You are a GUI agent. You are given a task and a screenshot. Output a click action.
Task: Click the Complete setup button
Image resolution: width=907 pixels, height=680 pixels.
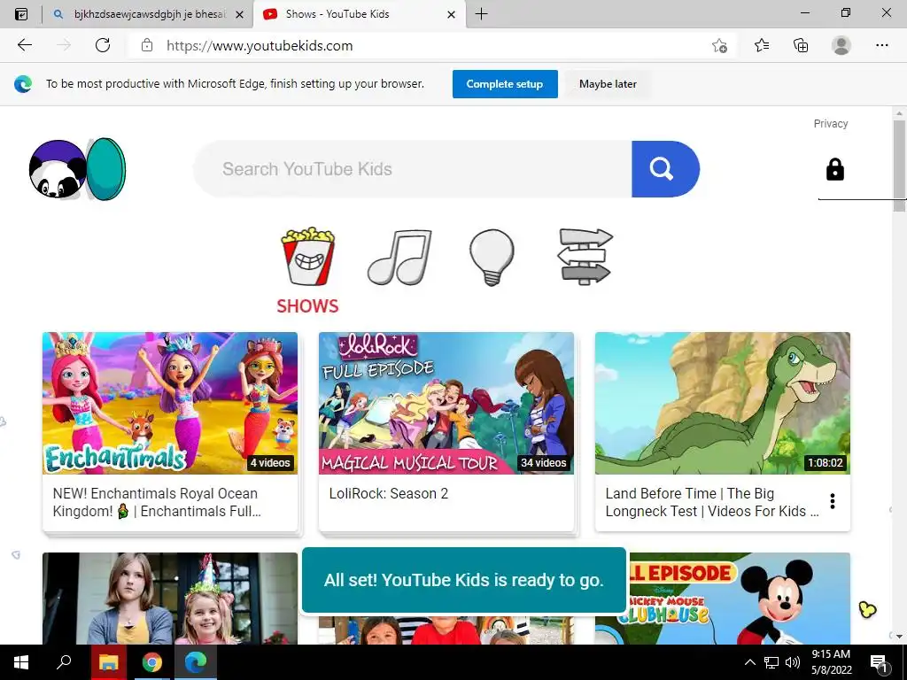505,84
